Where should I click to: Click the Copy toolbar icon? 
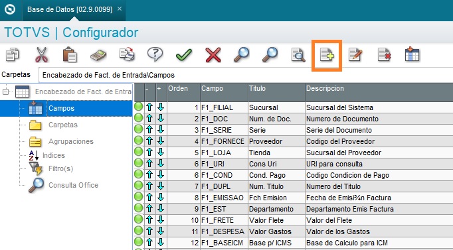tap(13, 55)
